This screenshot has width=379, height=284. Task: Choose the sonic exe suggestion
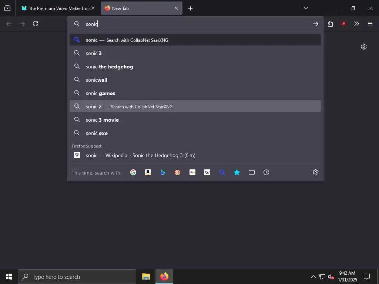click(x=195, y=133)
